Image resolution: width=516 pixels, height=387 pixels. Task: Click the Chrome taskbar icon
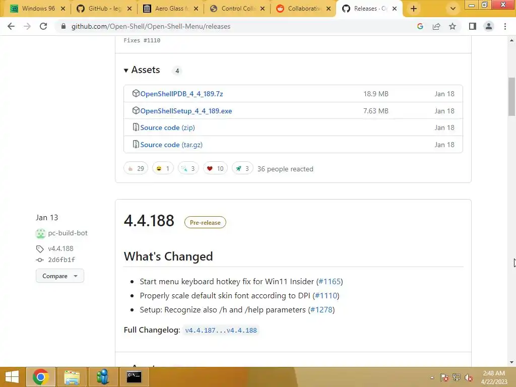41,377
